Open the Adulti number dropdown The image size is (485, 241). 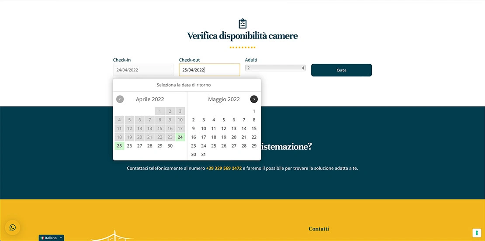pyautogui.click(x=275, y=68)
